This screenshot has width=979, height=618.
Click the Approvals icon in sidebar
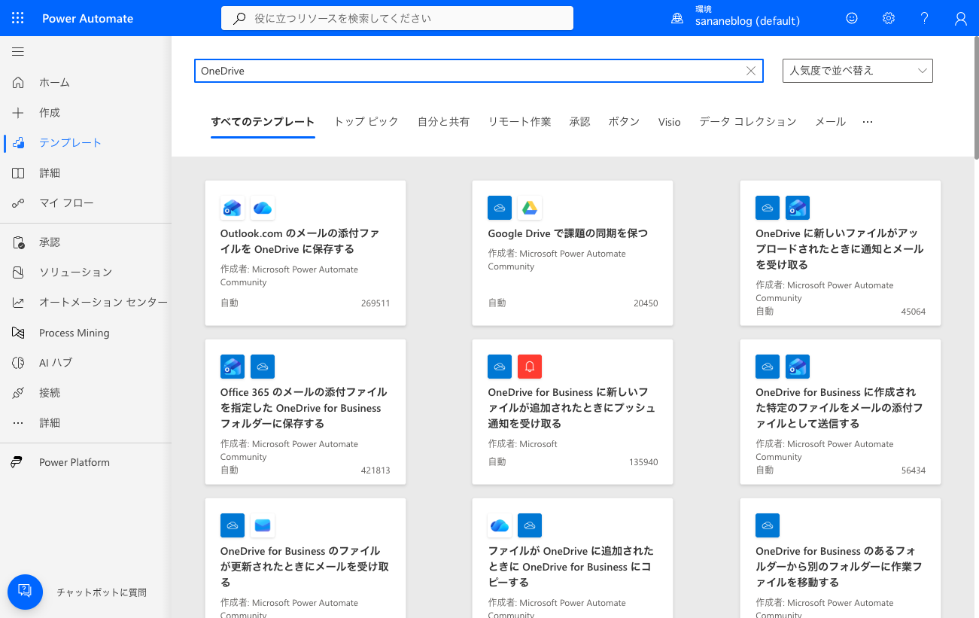(x=19, y=242)
